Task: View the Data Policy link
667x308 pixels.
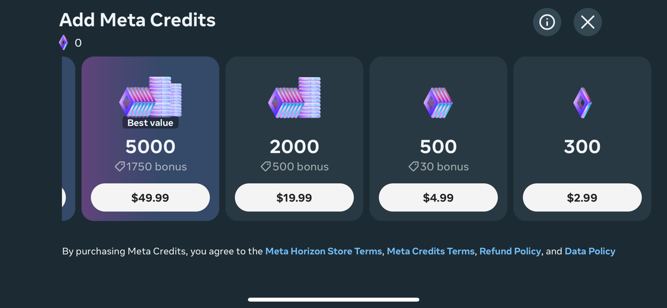Action: coord(590,251)
